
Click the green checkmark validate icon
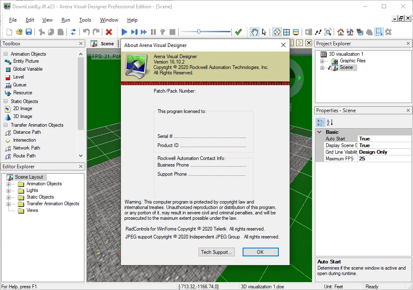(x=238, y=32)
